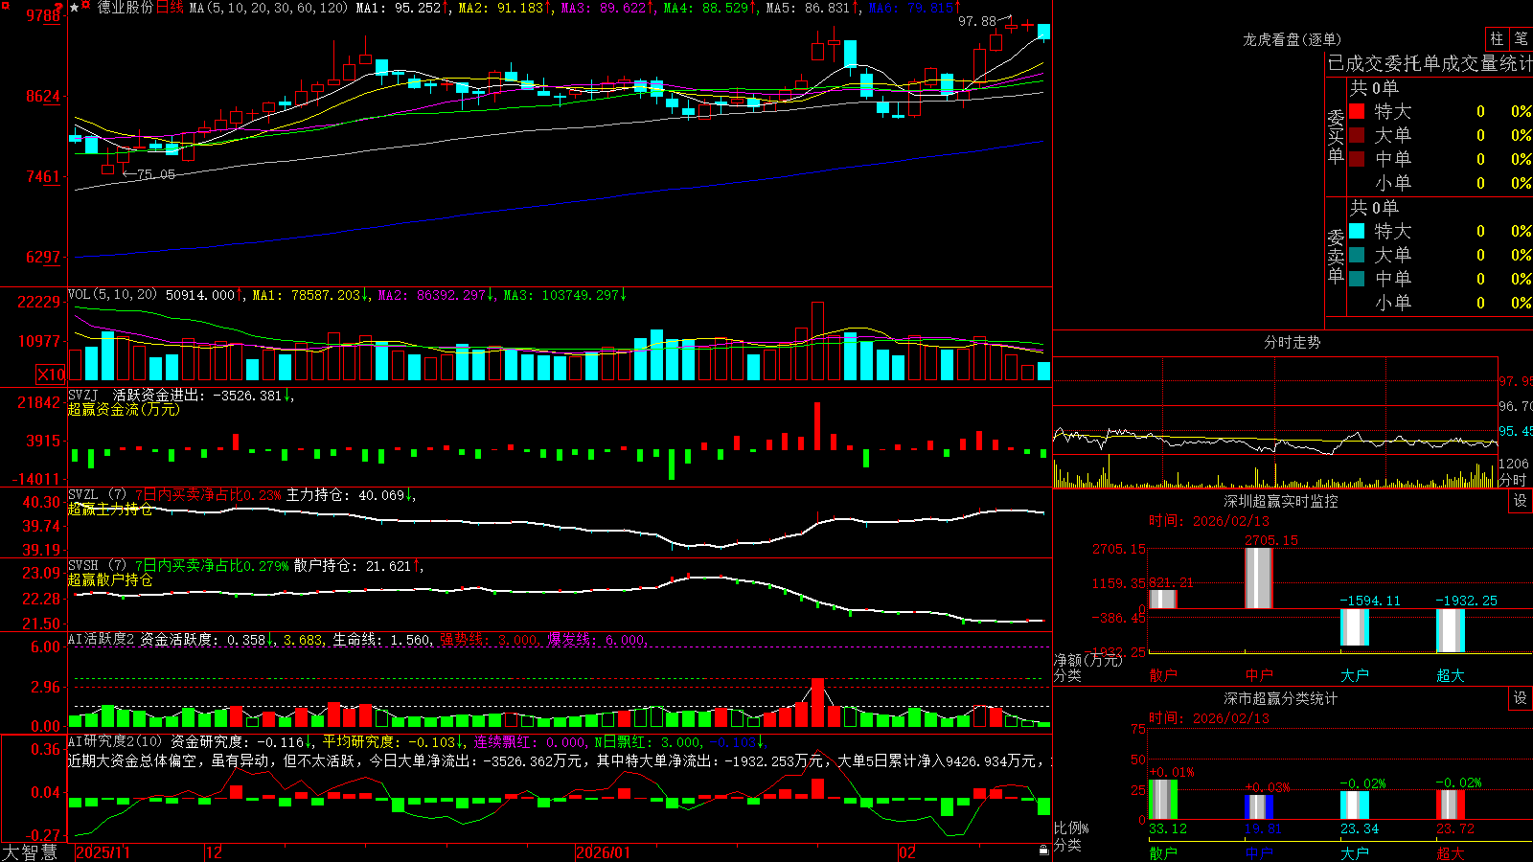
Task: Click the green MA4: 88.529 value
Action: pos(706,8)
